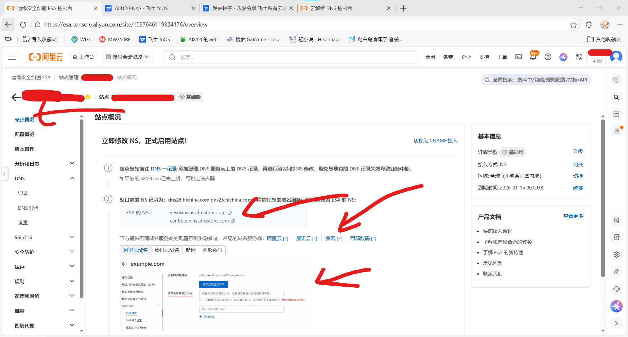Open the right sidebar edit feedback icon
Image resolution: width=628 pixels, height=337 pixels.
[x=617, y=272]
